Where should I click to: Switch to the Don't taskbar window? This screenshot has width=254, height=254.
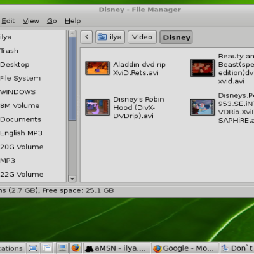pos(237,248)
